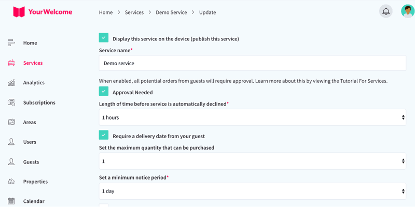
Task: Click into the Service name field
Action: [x=253, y=63]
